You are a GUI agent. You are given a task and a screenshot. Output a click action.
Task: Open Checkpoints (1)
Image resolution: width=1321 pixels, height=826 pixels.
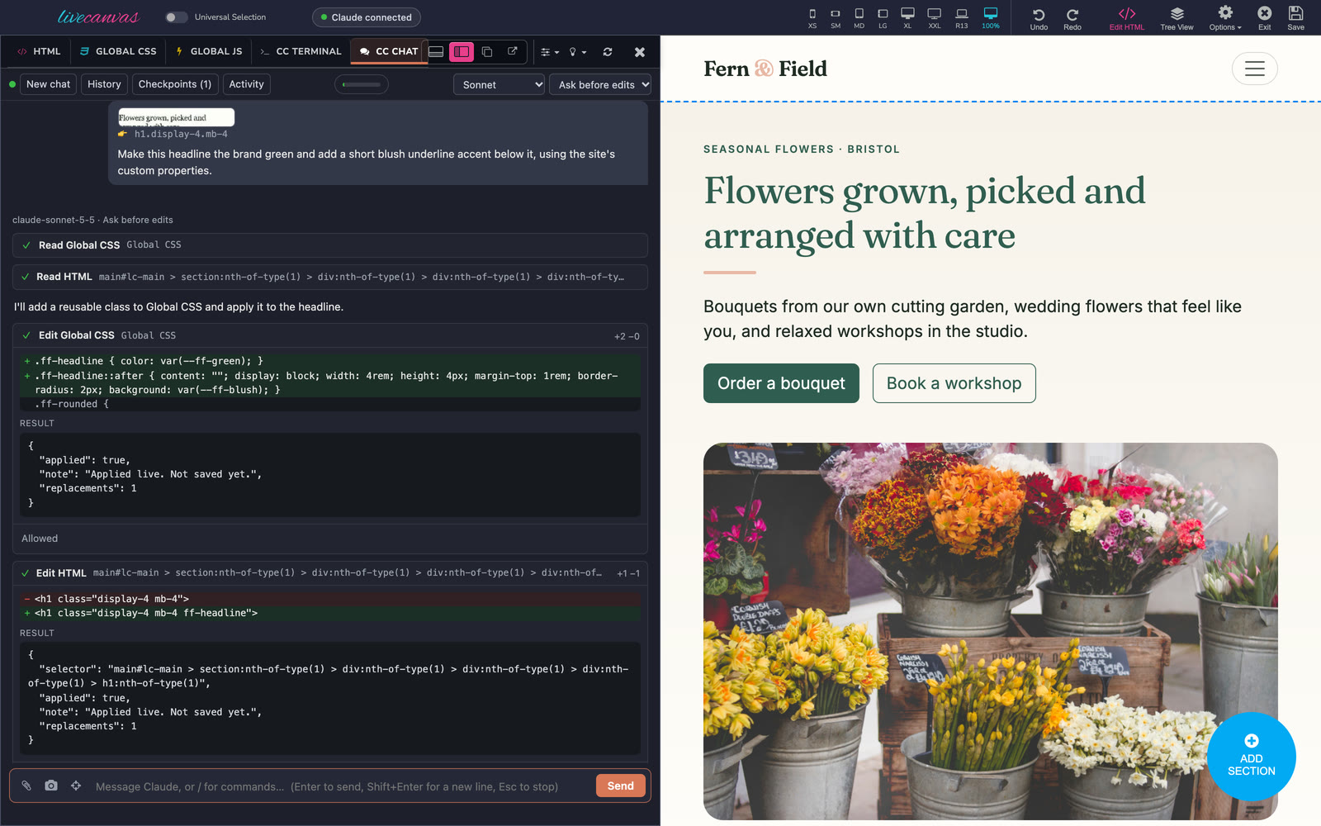pos(175,84)
